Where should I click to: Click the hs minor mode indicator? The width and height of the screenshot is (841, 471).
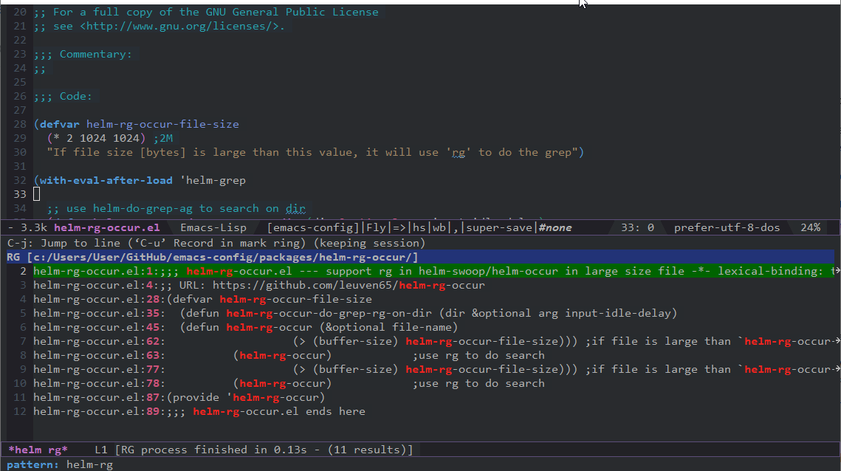pos(419,227)
